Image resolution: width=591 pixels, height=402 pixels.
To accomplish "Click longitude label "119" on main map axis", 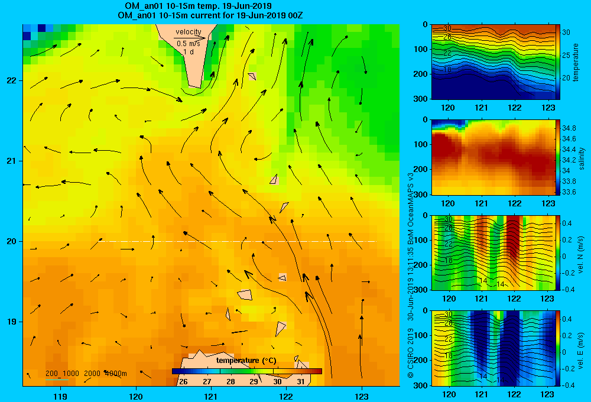I will [x=60, y=396].
